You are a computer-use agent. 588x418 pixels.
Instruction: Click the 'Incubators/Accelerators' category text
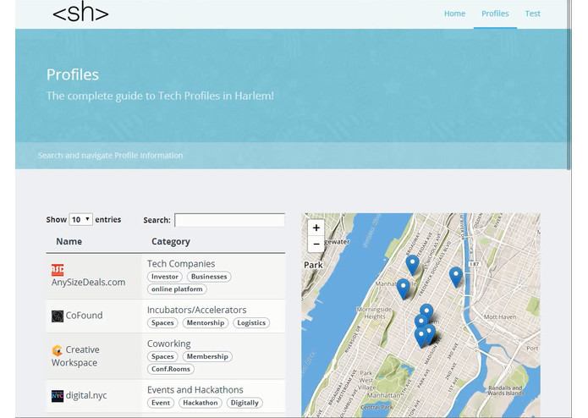click(196, 310)
